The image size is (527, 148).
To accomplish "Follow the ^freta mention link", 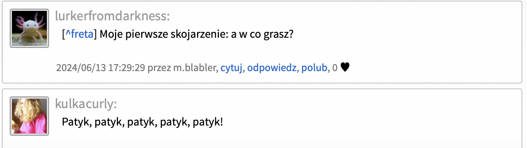I will tap(79, 35).
